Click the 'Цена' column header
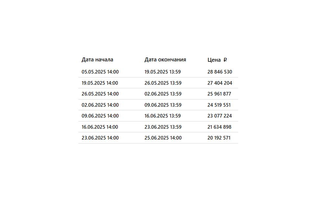This screenshot has height=197, width=315. pos(214,60)
